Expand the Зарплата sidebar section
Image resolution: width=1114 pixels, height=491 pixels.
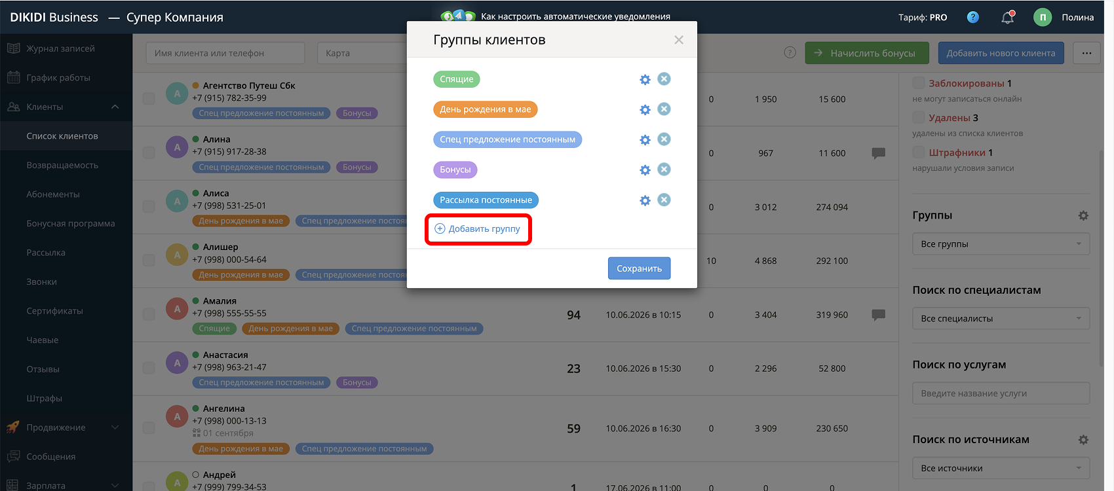[x=115, y=485]
